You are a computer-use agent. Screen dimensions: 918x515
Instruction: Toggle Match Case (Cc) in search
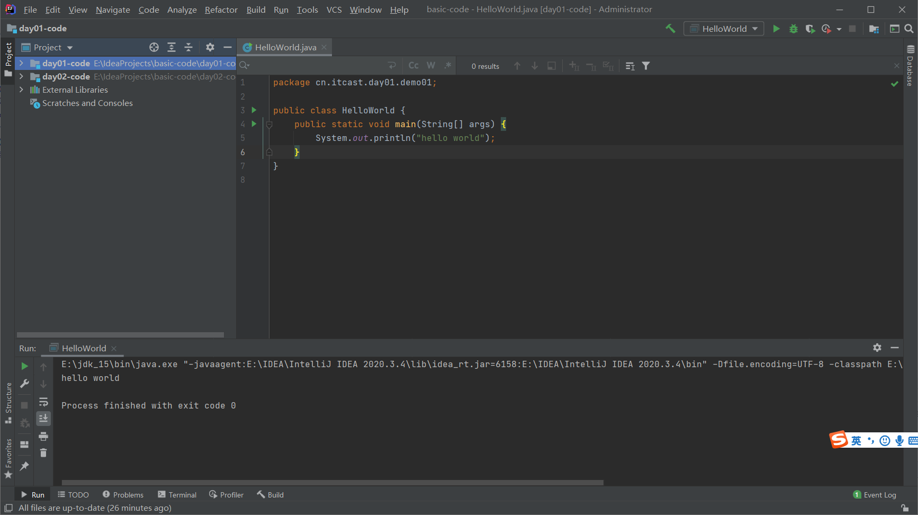[413, 65]
